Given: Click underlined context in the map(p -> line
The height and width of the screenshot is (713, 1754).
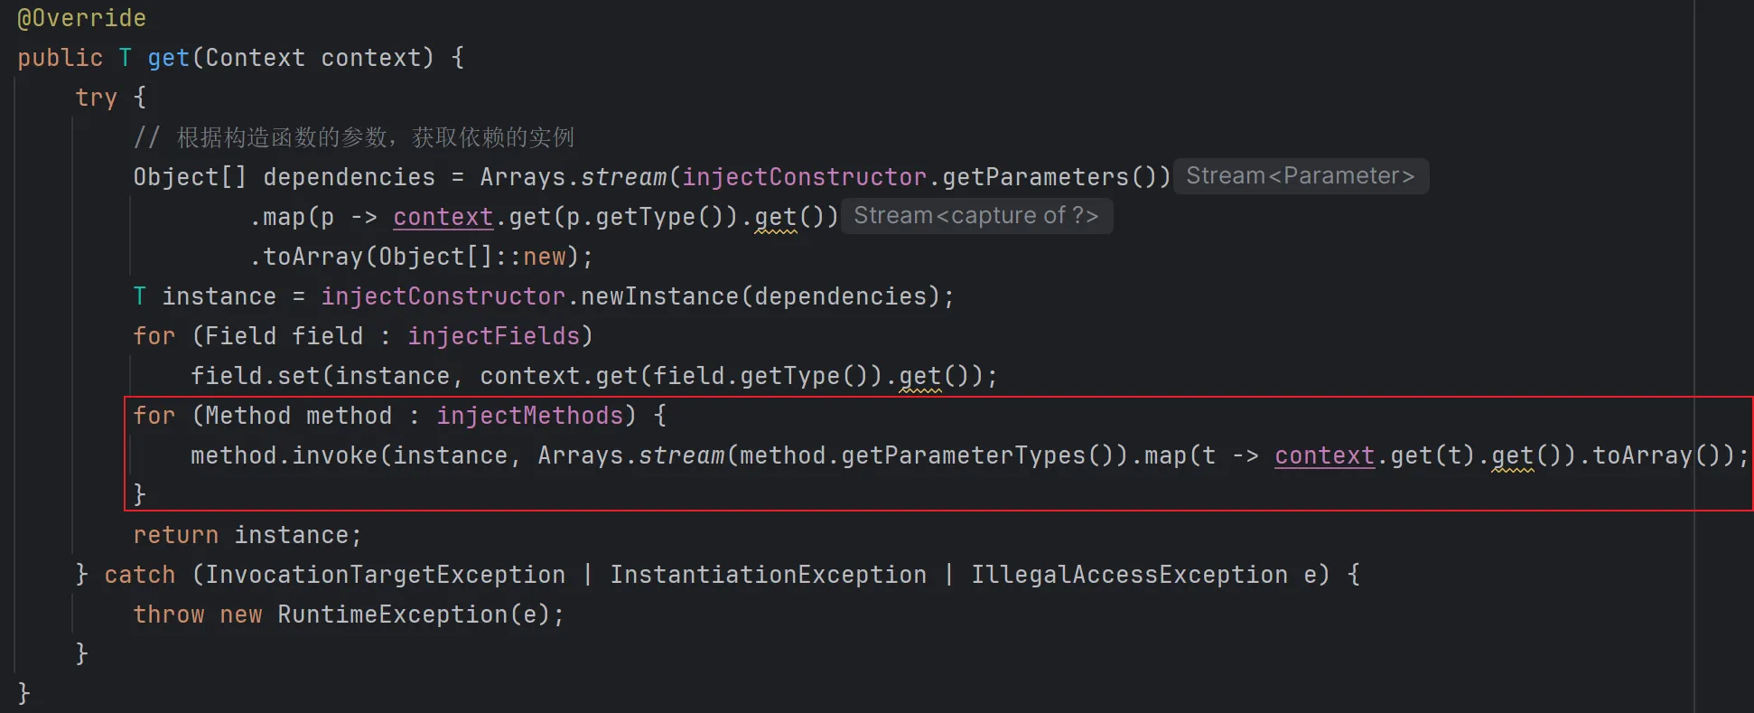Looking at the screenshot, I should pyautogui.click(x=443, y=217).
